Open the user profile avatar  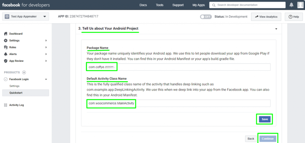(x=300, y=5)
